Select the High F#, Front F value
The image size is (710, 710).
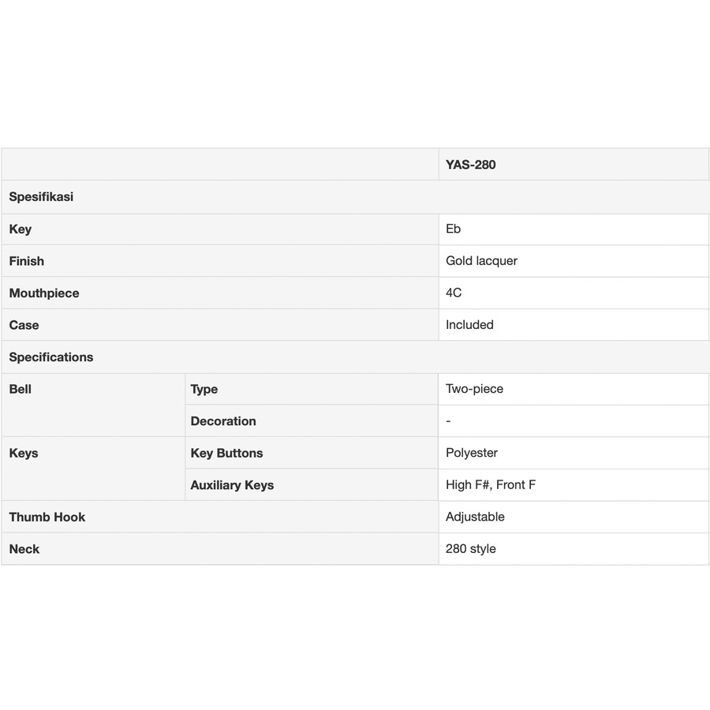[x=491, y=485]
